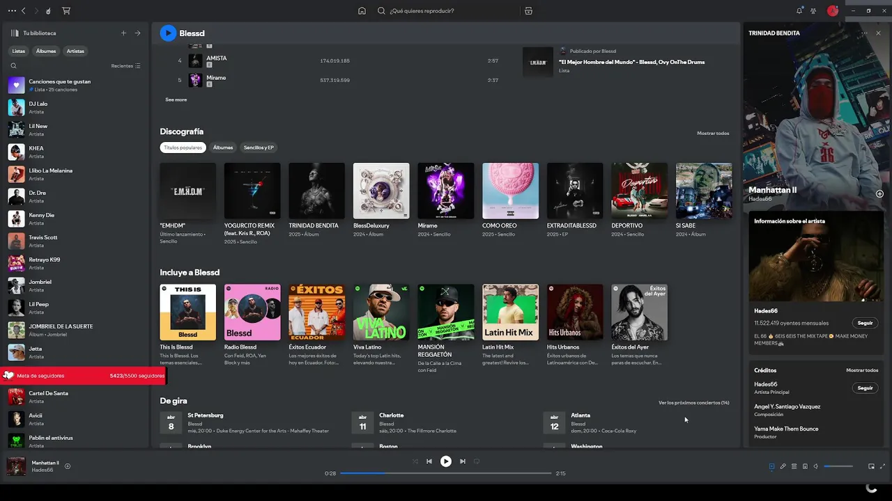Screen dimensions: 892x501
Task: Close the now playing side panel
Action: click(x=878, y=33)
